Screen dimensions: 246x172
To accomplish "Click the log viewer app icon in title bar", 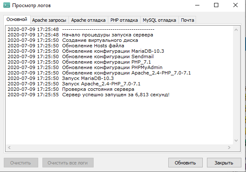I will tap(7, 5).
